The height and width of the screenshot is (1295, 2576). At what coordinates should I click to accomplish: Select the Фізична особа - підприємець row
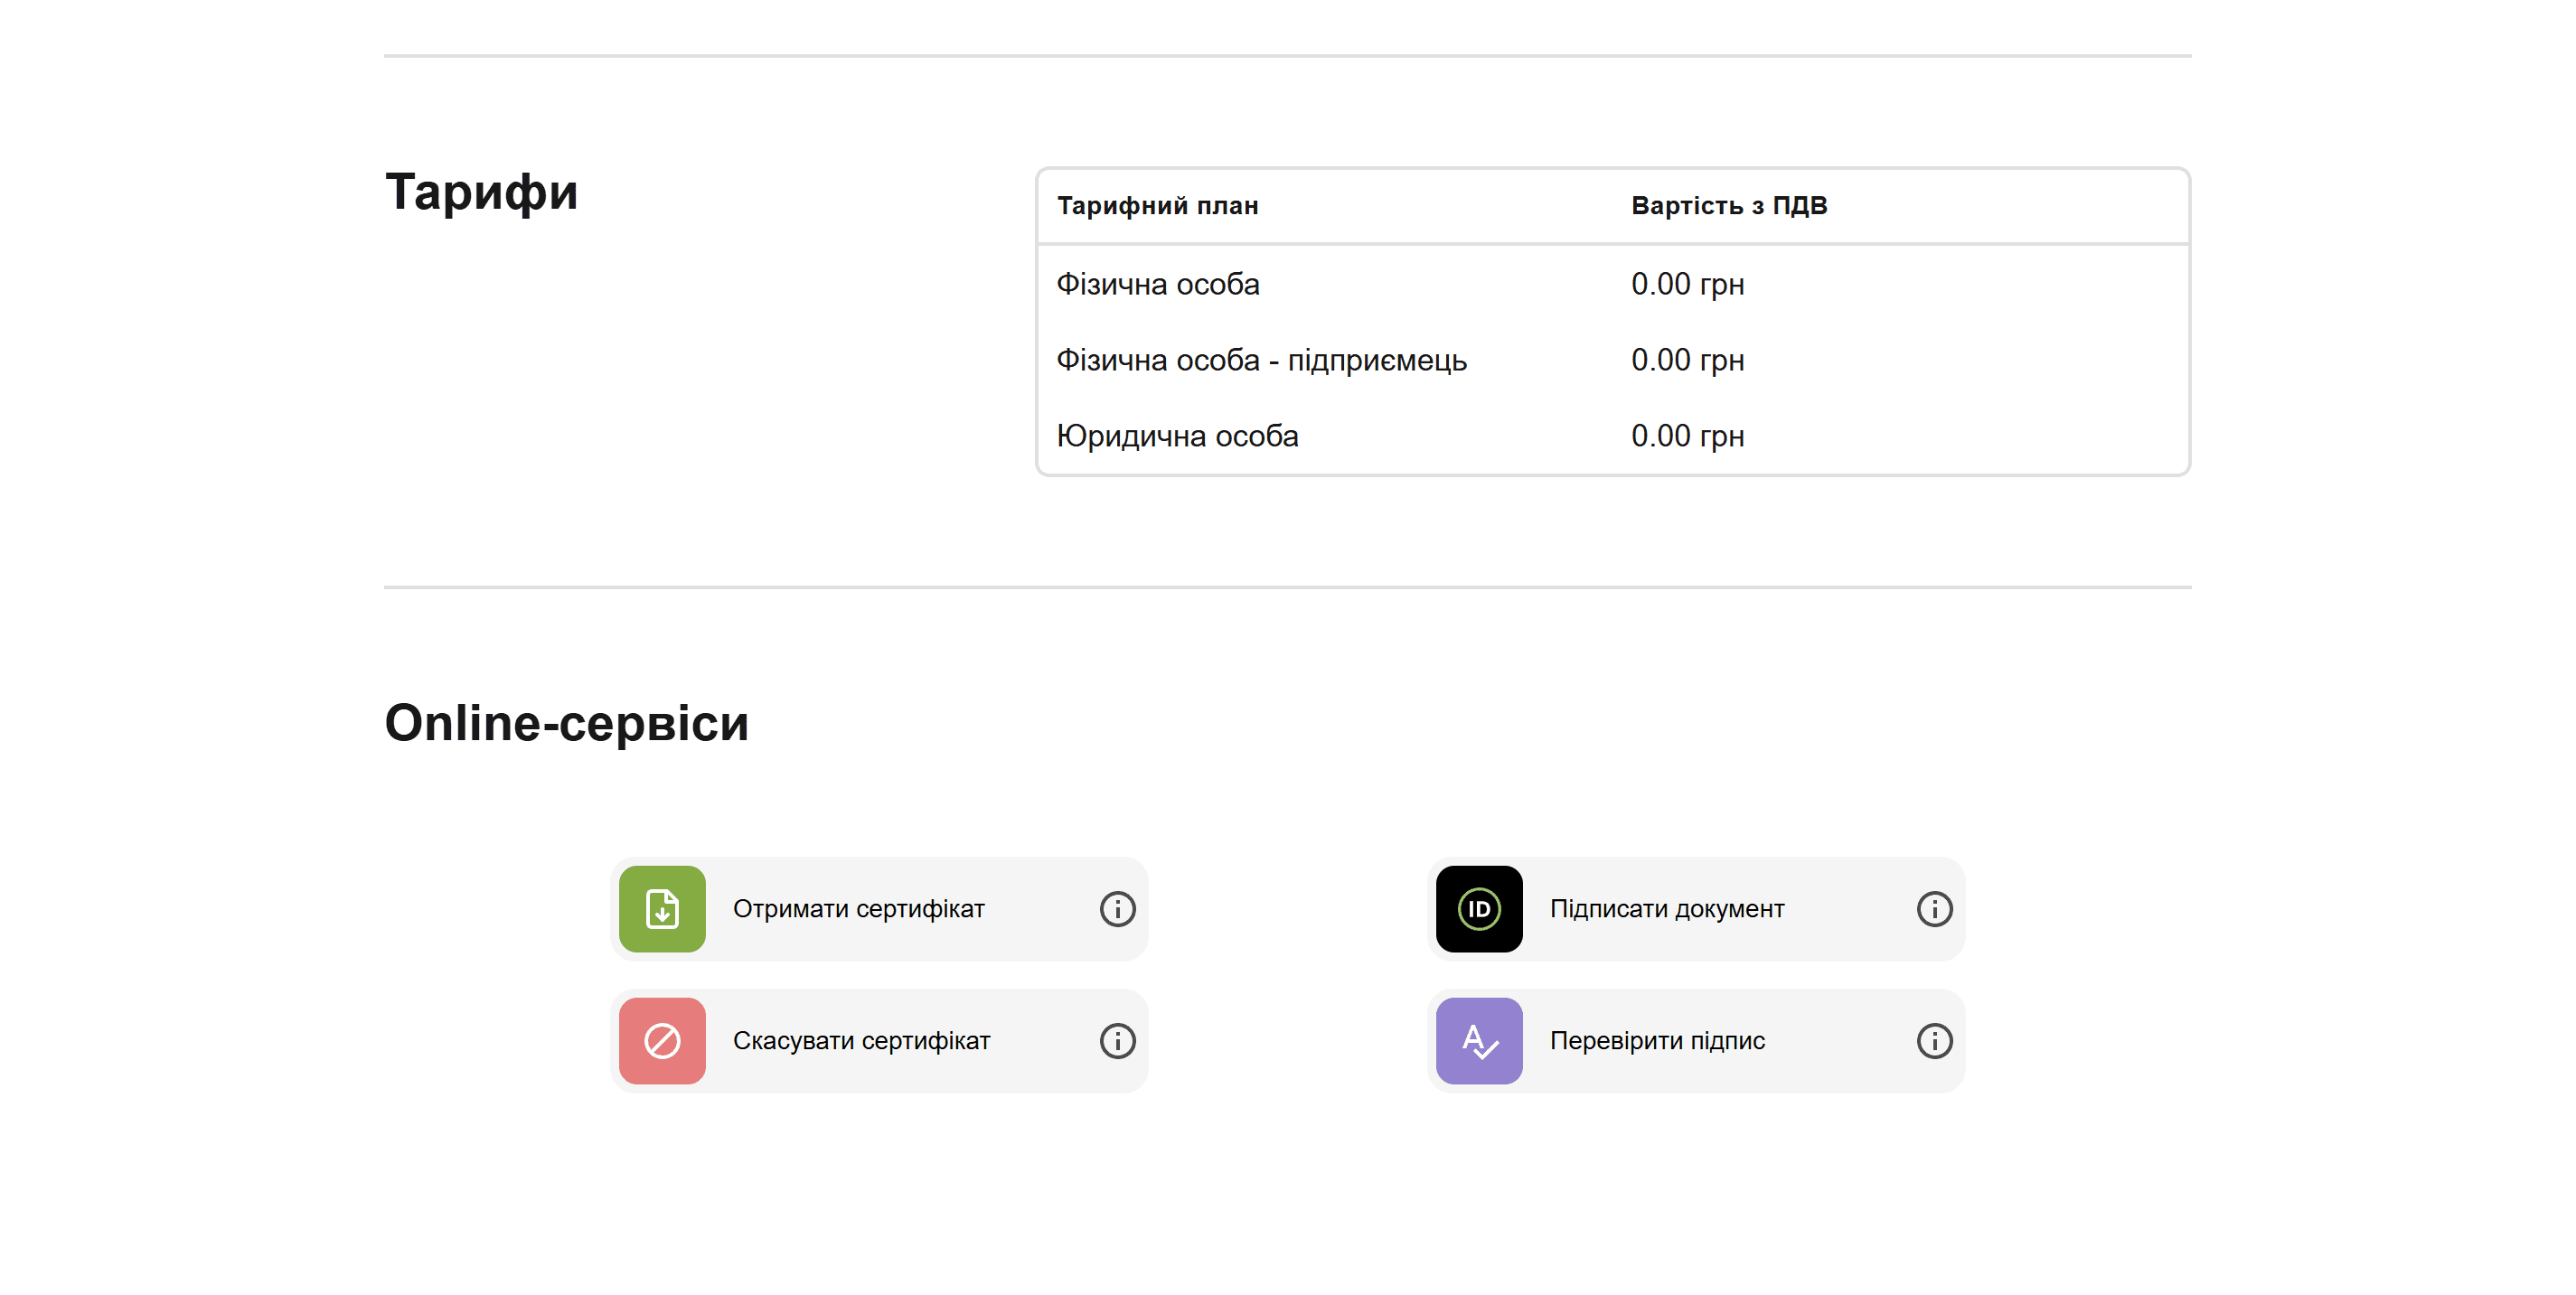click(x=1261, y=360)
